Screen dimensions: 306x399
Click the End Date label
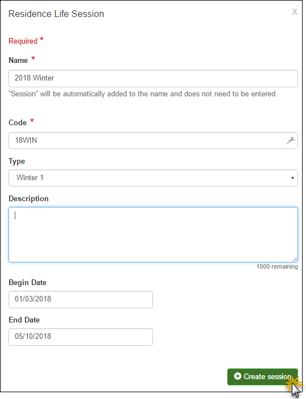click(24, 320)
